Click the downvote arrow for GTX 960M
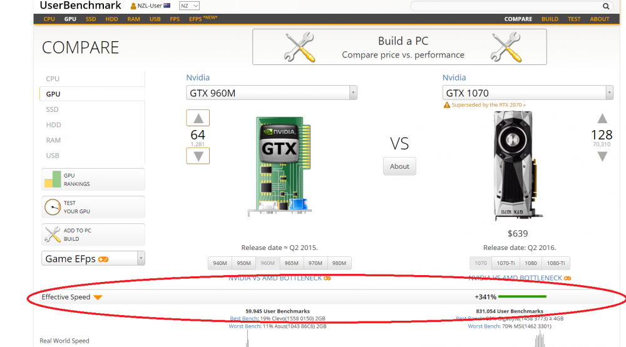 pyautogui.click(x=198, y=156)
